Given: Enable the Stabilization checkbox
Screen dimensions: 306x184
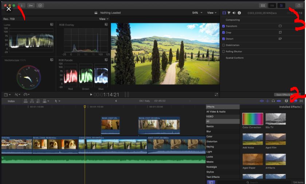Looking at the screenshot, I should pyautogui.click(x=224, y=45).
